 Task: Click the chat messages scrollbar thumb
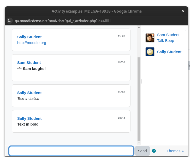click(139, 99)
